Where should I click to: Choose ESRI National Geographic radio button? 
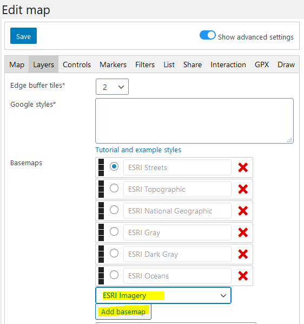[114, 210]
